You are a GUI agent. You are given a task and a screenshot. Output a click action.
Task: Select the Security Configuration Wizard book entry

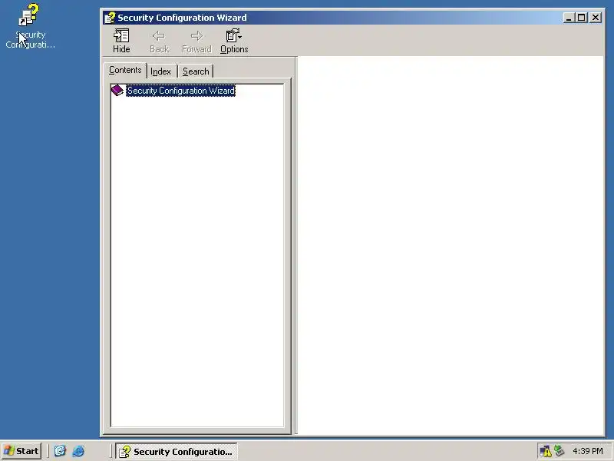[180, 91]
